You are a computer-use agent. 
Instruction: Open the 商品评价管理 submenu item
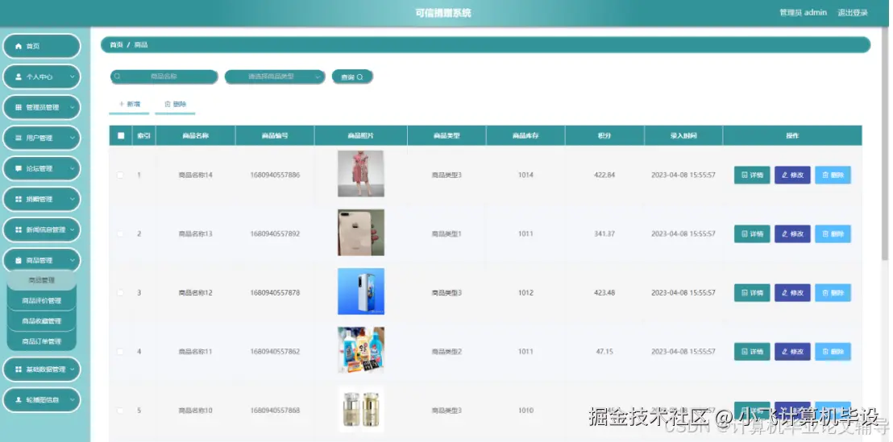(42, 300)
